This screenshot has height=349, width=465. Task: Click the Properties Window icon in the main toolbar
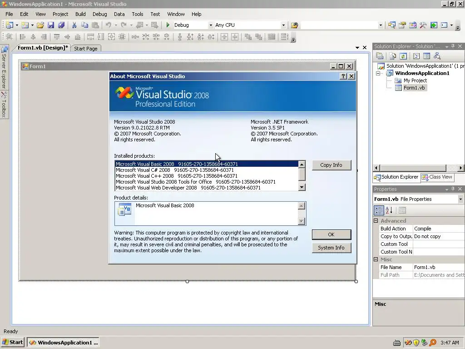[402, 25]
